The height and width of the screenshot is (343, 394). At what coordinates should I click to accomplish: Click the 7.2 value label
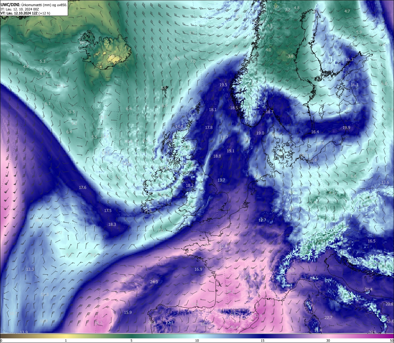pos(288,10)
